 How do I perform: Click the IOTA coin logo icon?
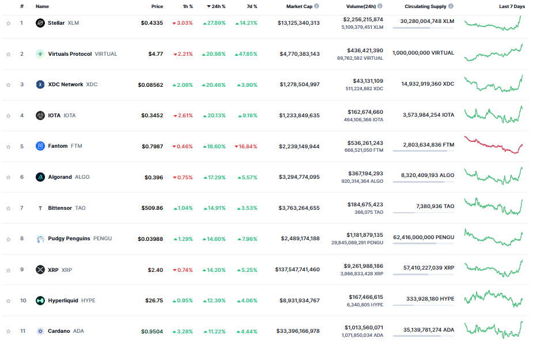tap(40, 116)
